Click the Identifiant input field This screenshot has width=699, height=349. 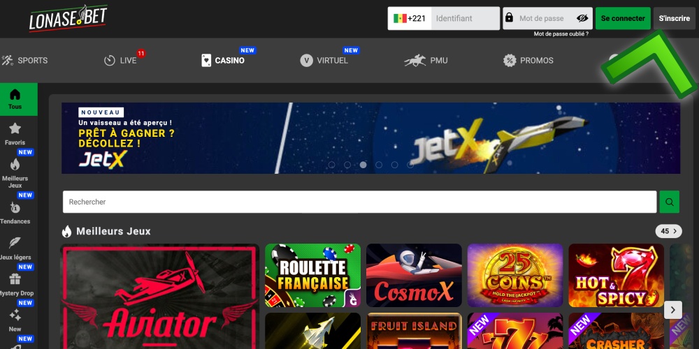tap(466, 18)
